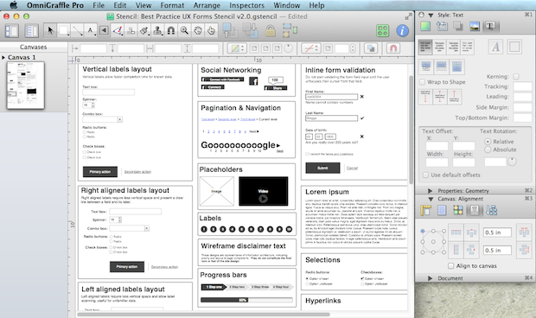Check Use default offsets

click(425, 175)
